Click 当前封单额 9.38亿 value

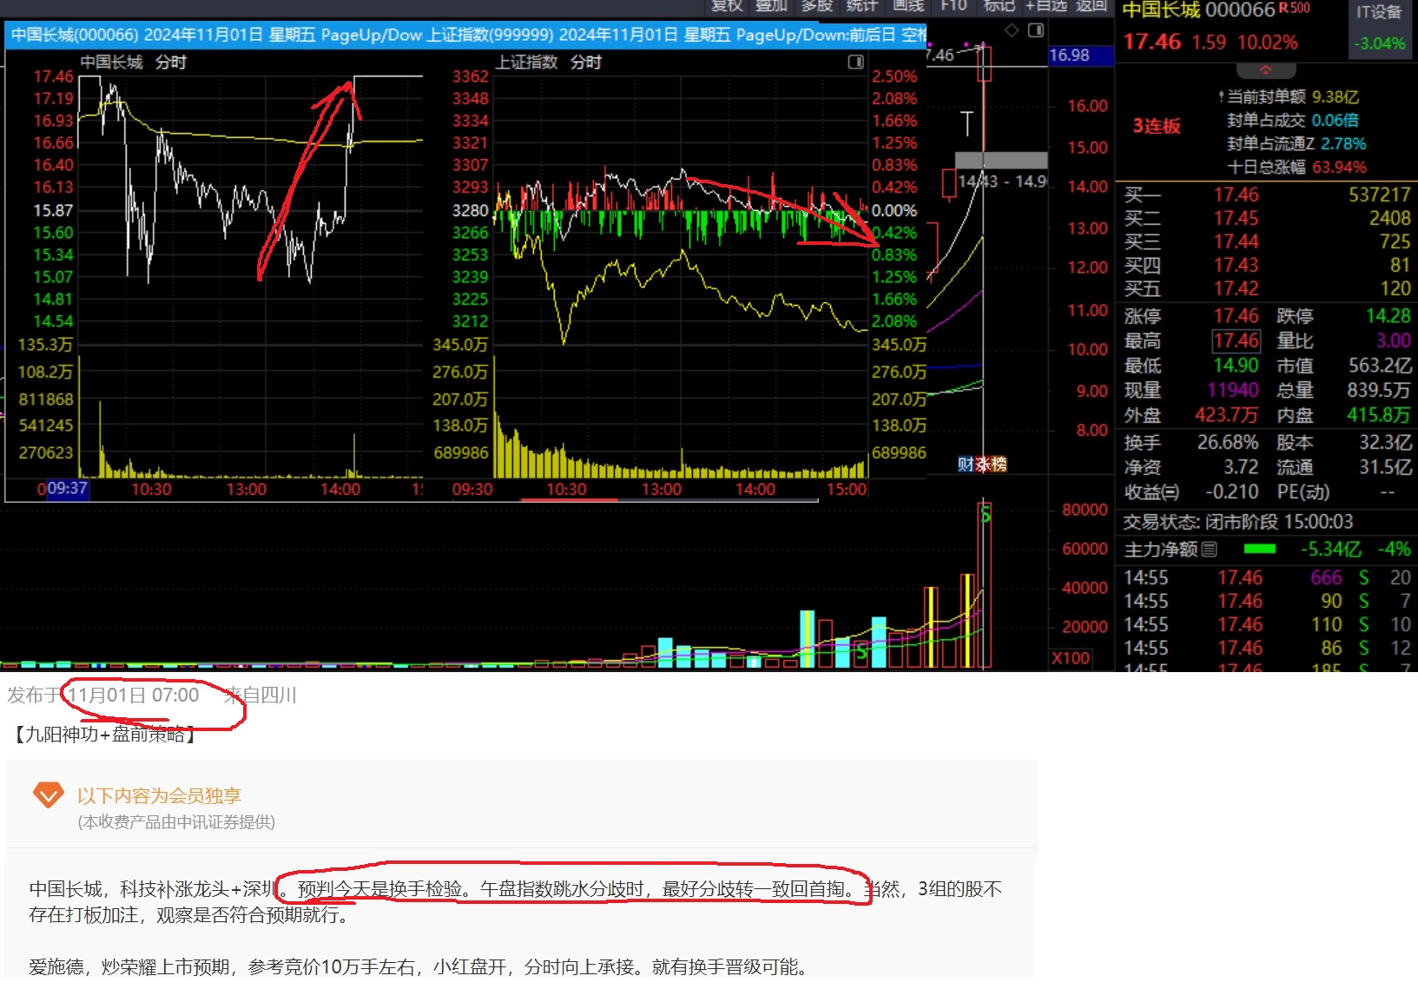1336,97
